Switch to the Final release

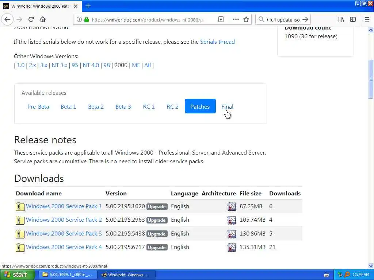[227, 107]
